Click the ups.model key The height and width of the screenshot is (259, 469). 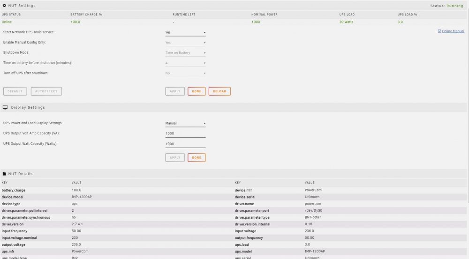243,252
